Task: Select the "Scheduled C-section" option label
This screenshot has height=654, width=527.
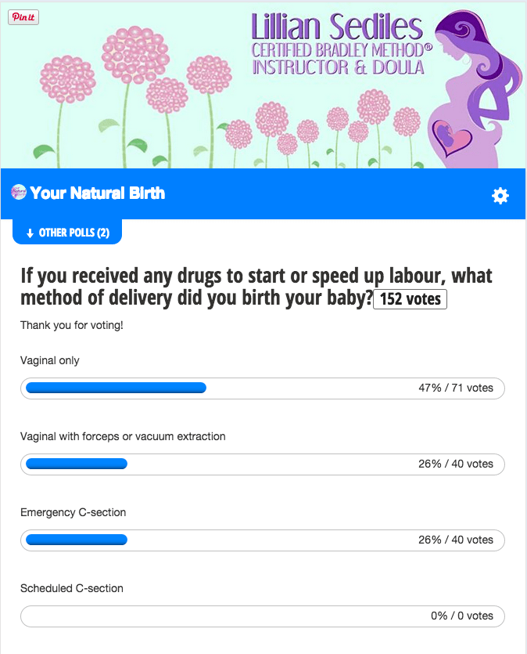Action: point(72,588)
